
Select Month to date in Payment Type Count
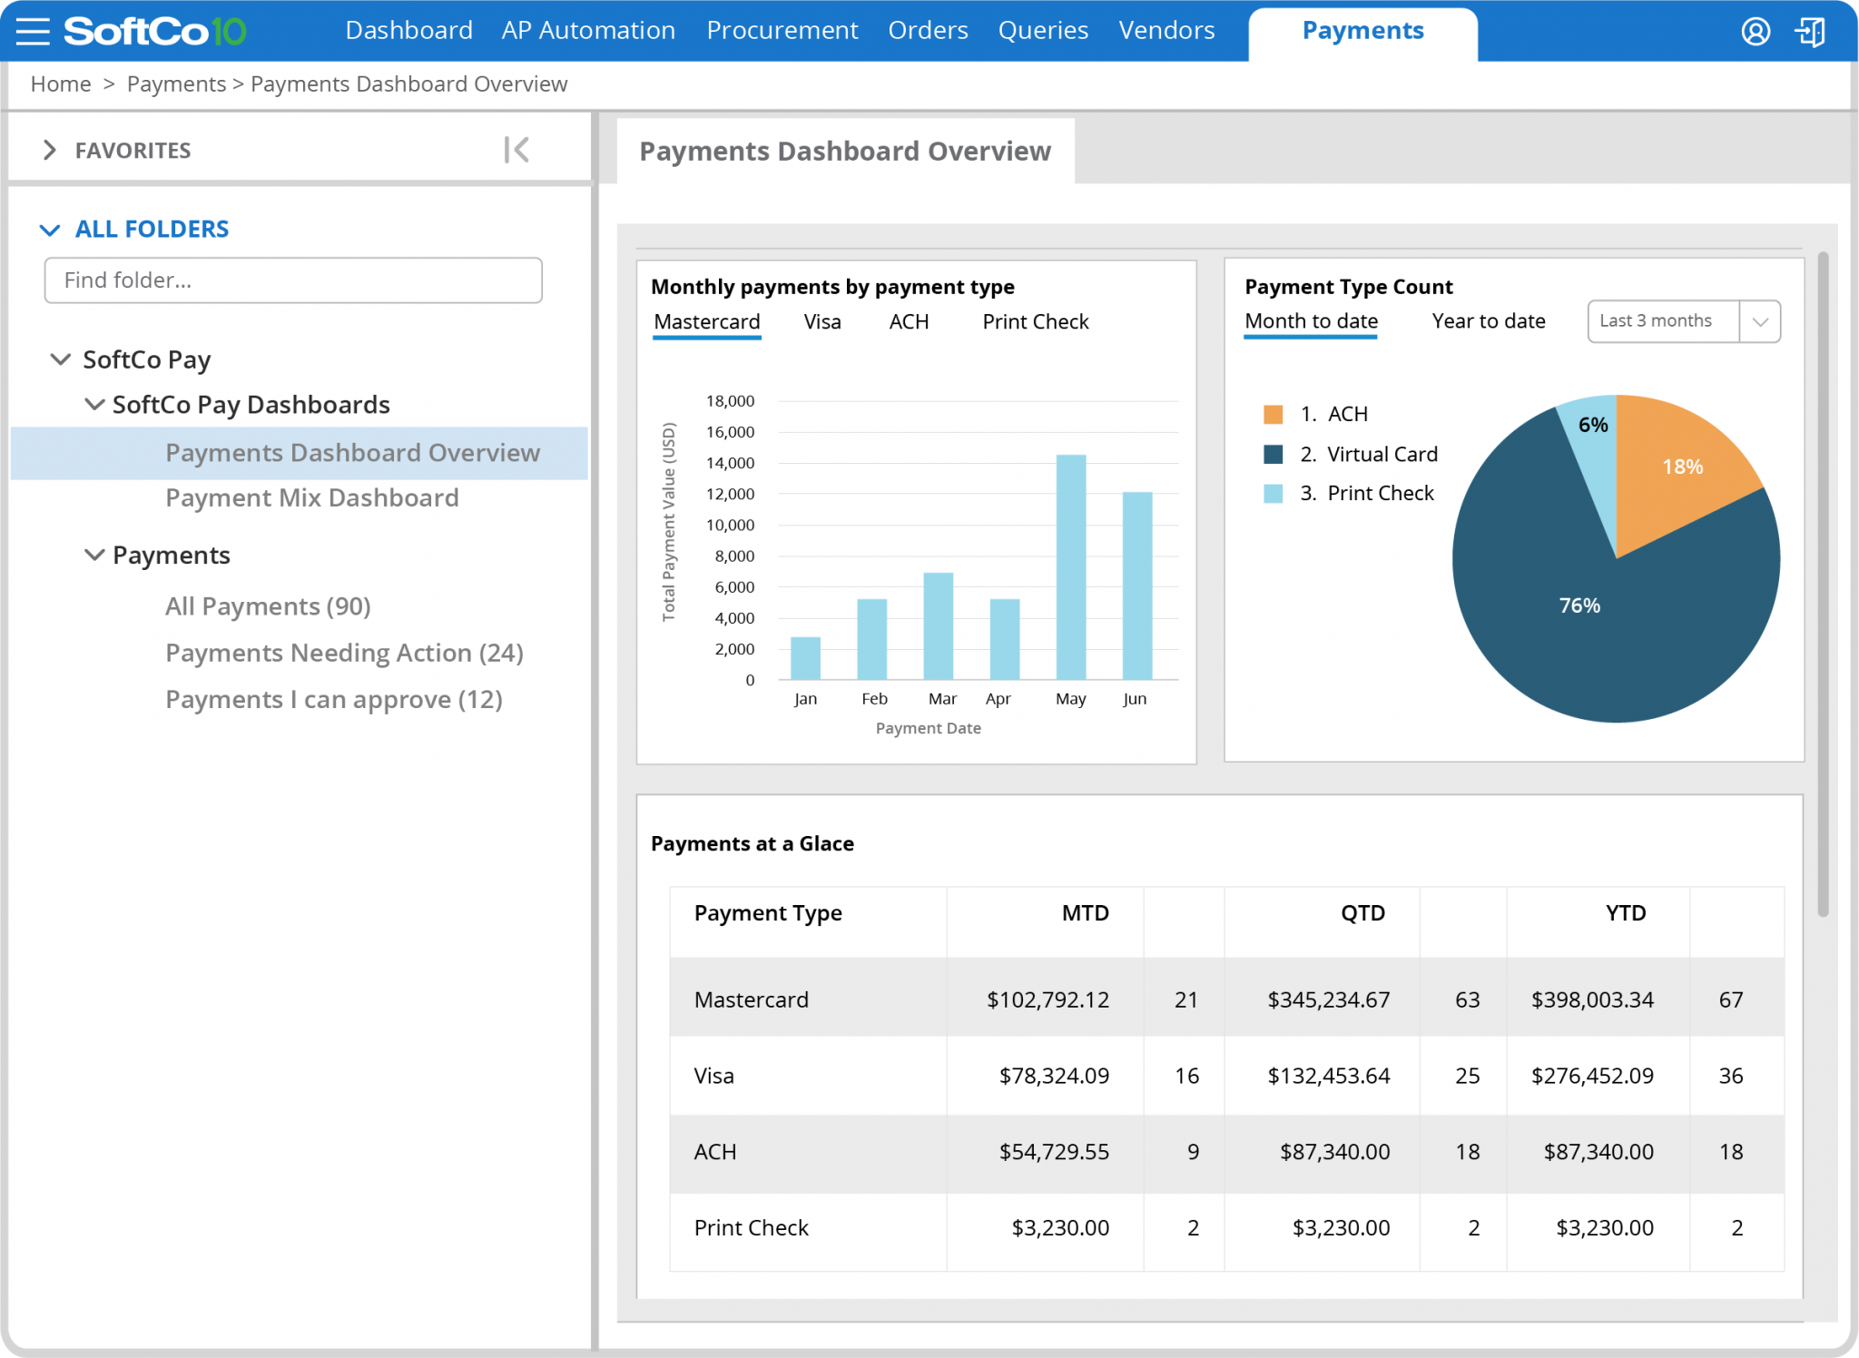coord(1311,320)
